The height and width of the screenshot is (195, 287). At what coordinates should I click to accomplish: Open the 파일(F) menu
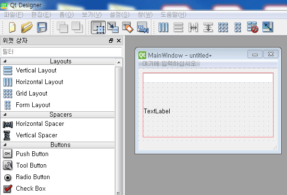coord(14,14)
